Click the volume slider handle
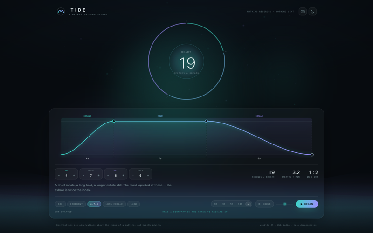373x233 pixels. (x=285, y=204)
